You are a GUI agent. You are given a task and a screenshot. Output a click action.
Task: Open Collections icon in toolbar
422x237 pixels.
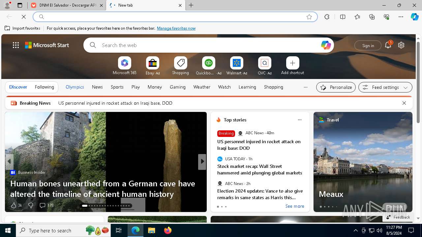(372, 17)
